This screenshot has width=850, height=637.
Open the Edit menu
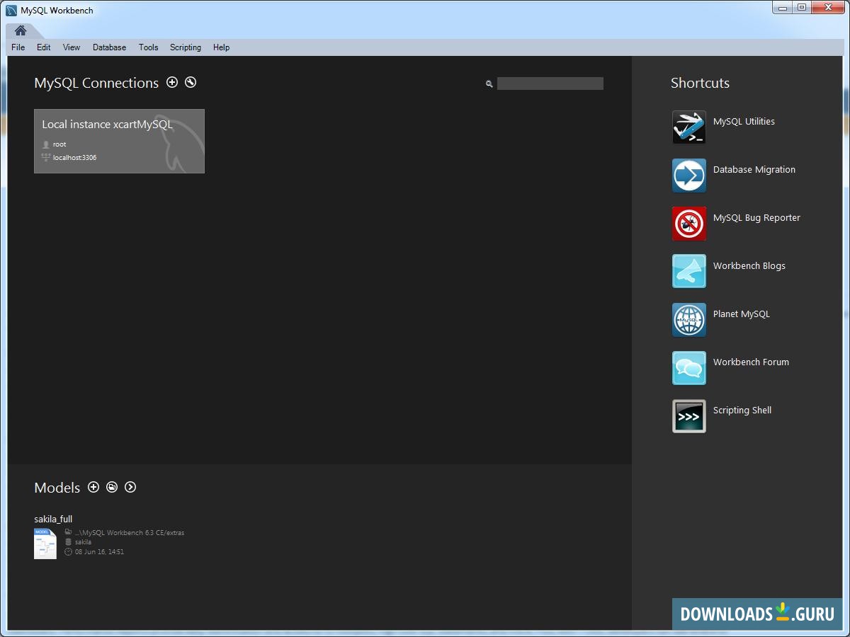coord(44,47)
